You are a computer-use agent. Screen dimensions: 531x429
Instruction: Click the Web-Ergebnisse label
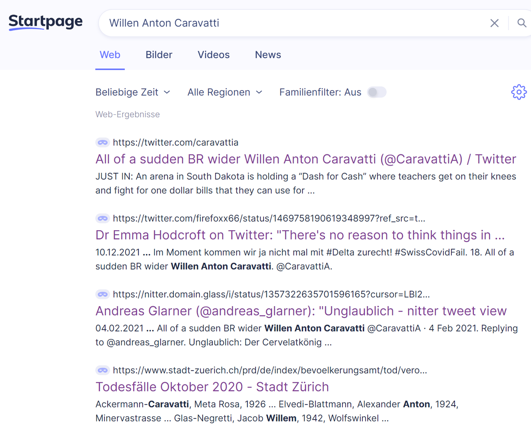127,114
